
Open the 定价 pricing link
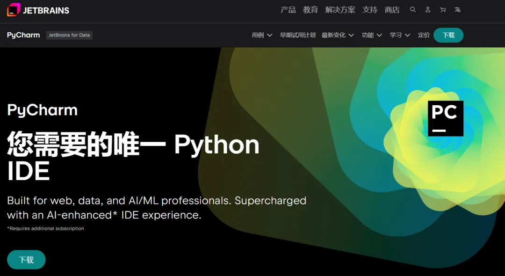[424, 35]
